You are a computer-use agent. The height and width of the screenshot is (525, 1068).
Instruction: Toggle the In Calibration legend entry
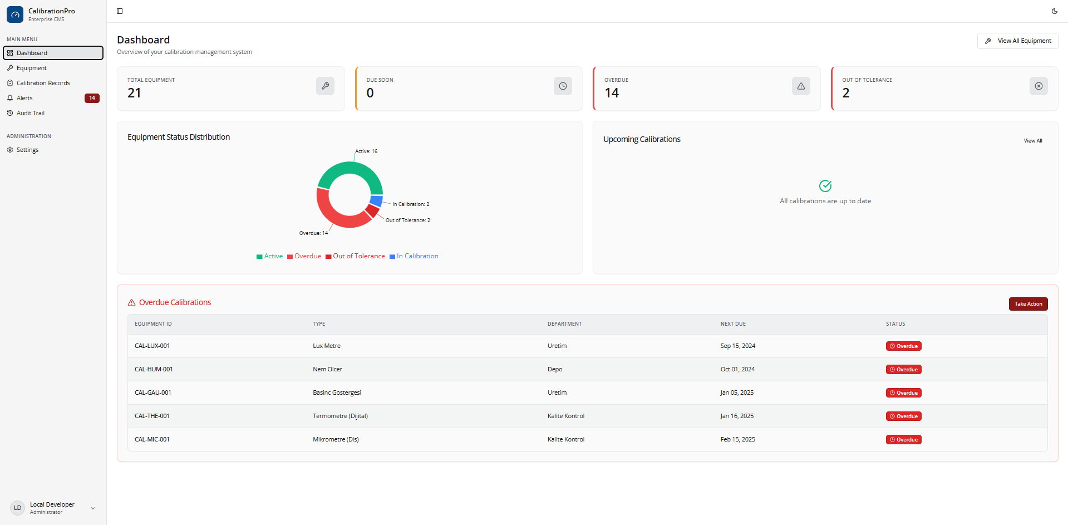pos(414,256)
